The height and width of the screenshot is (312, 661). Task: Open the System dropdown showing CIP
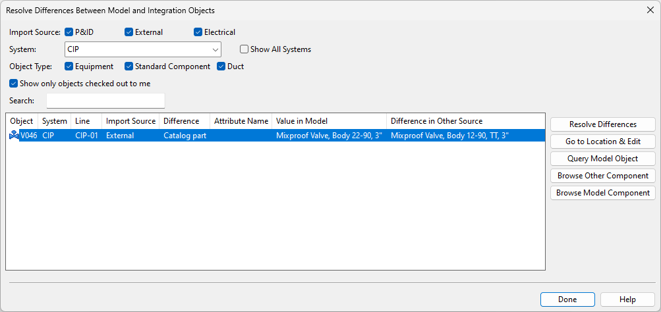coord(143,49)
